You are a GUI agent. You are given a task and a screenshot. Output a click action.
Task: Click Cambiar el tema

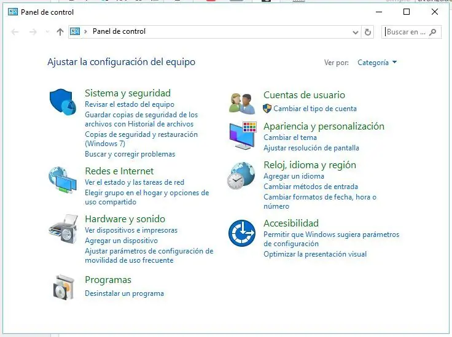[290, 138]
